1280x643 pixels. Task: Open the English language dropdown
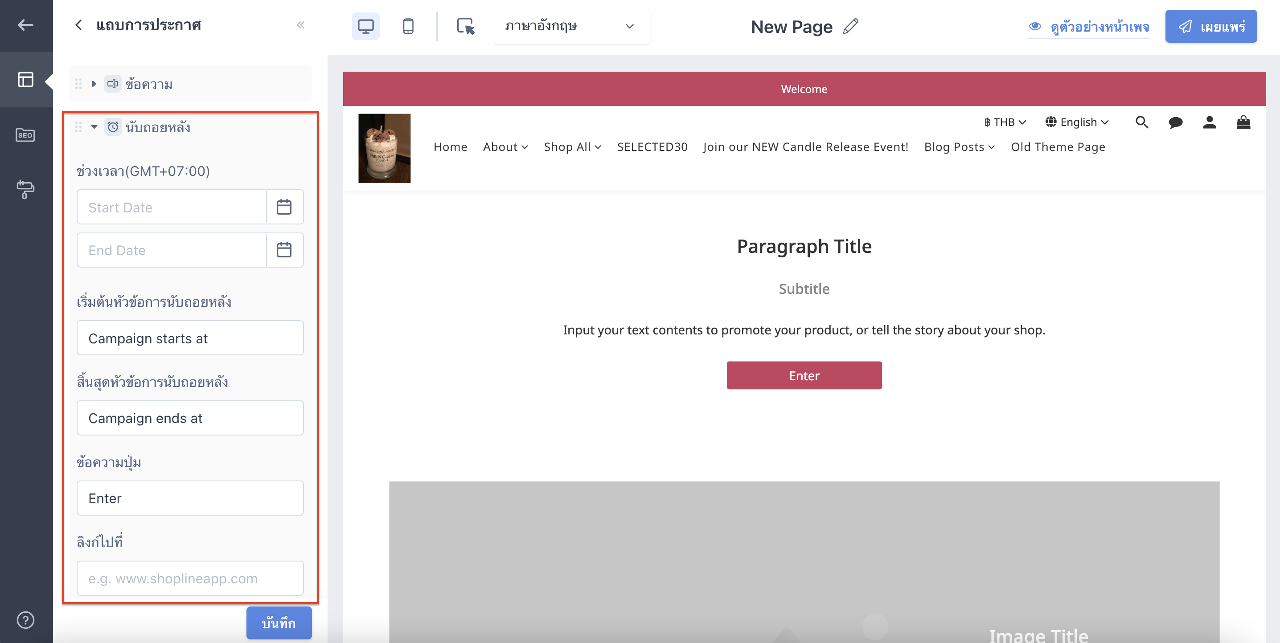coord(1077,122)
